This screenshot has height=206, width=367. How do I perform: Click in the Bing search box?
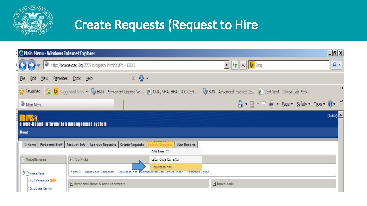point(292,65)
